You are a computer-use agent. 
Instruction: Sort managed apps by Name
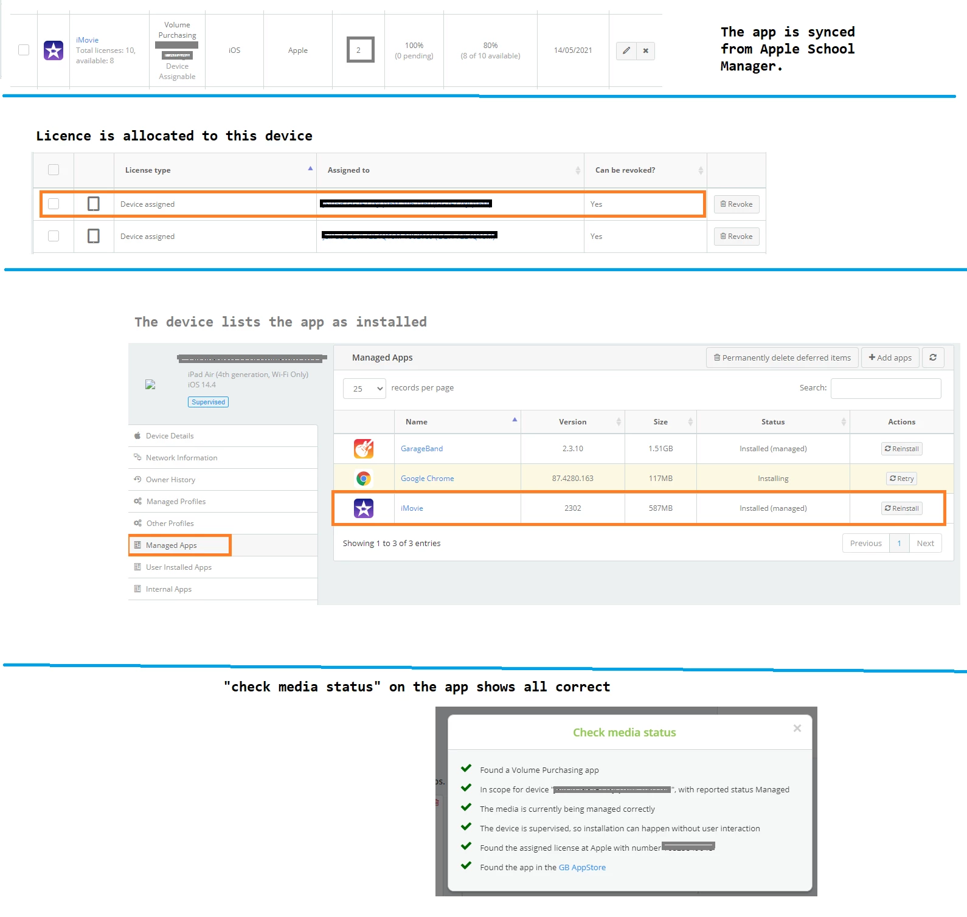457,422
